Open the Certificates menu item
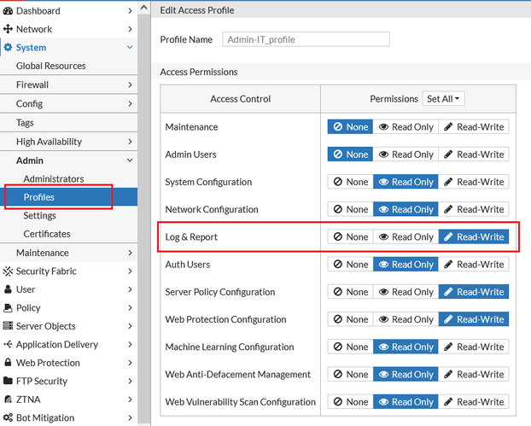The height and width of the screenshot is (426, 531). pos(47,234)
